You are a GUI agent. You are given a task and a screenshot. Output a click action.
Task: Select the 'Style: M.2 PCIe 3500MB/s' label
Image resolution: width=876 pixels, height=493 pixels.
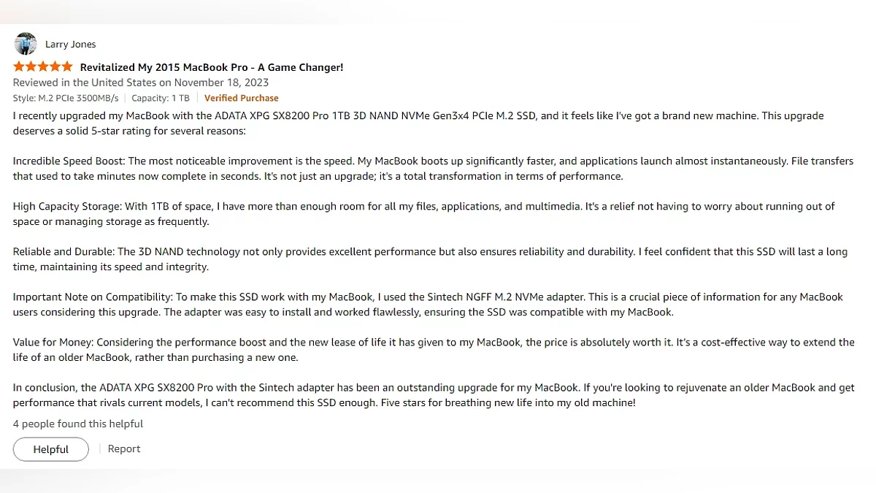67,98
